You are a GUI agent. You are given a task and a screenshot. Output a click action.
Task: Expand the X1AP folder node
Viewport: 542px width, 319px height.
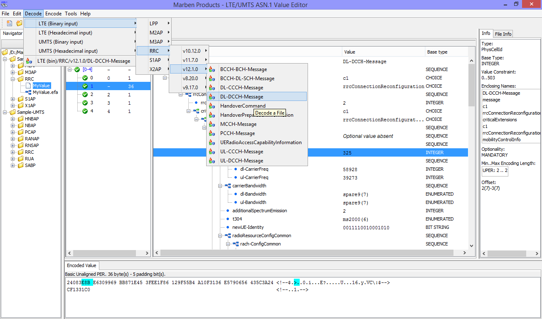(x=12, y=106)
